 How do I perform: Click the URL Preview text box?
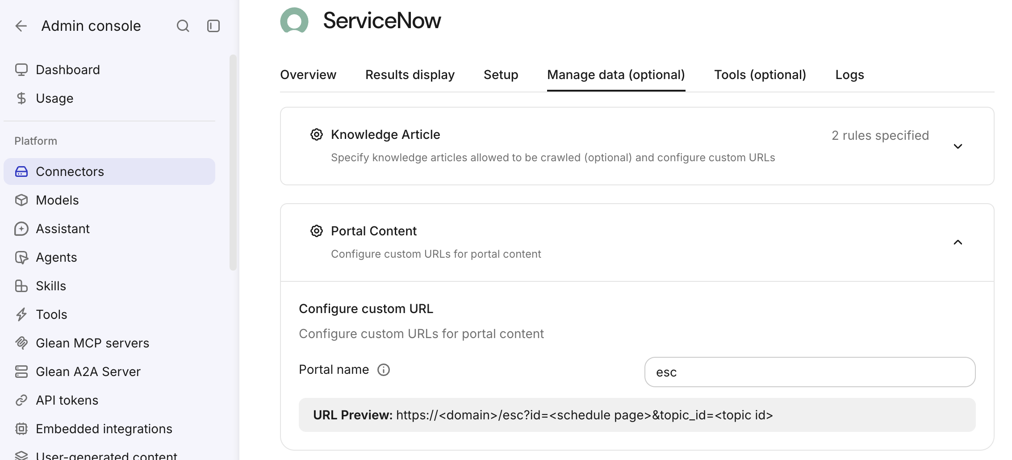[637, 415]
